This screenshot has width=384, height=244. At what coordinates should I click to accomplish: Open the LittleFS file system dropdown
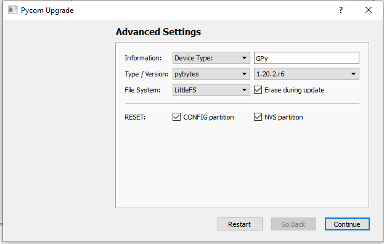(x=211, y=90)
